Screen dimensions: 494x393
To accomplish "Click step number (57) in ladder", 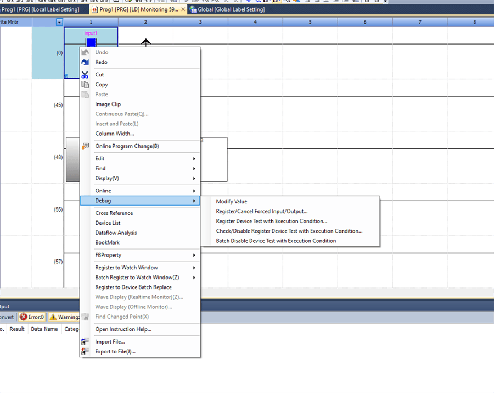I will 58,262.
